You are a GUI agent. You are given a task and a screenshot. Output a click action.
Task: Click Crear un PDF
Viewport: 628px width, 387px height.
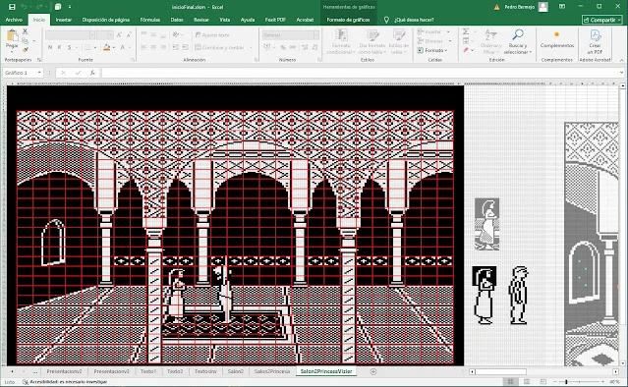596,41
